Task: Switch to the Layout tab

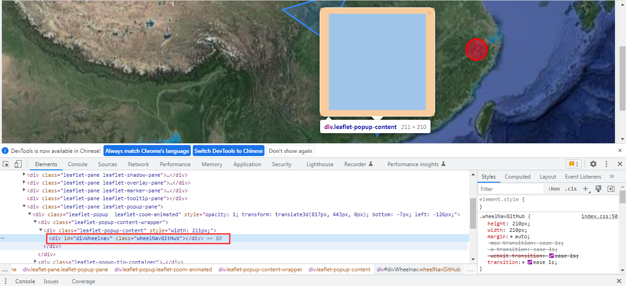Action: click(548, 177)
